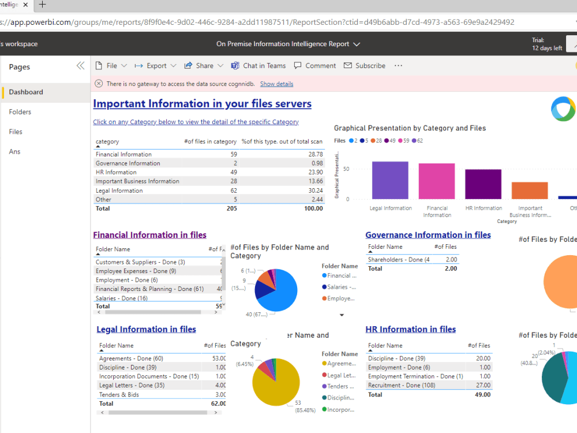Click the circular company logo

(x=563, y=109)
